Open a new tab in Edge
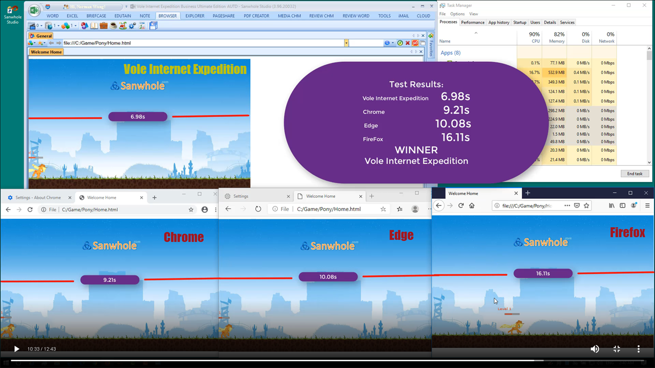This screenshot has width=655, height=368. (x=372, y=196)
